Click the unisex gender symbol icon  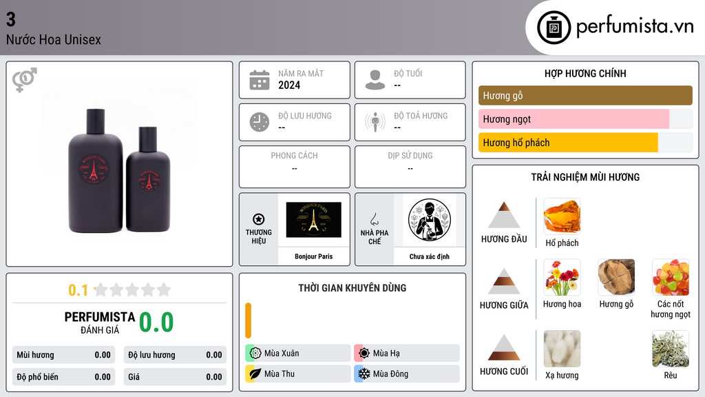tap(24, 80)
